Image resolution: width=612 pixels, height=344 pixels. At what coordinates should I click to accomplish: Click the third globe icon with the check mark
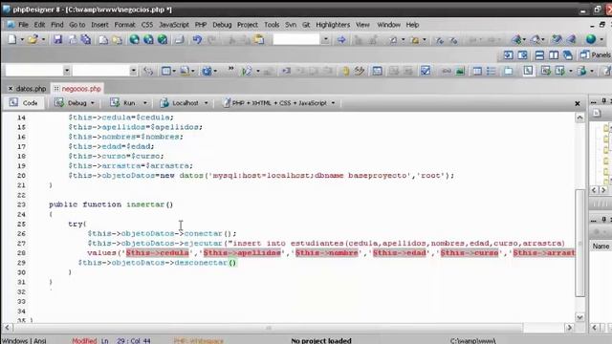[x=163, y=39]
